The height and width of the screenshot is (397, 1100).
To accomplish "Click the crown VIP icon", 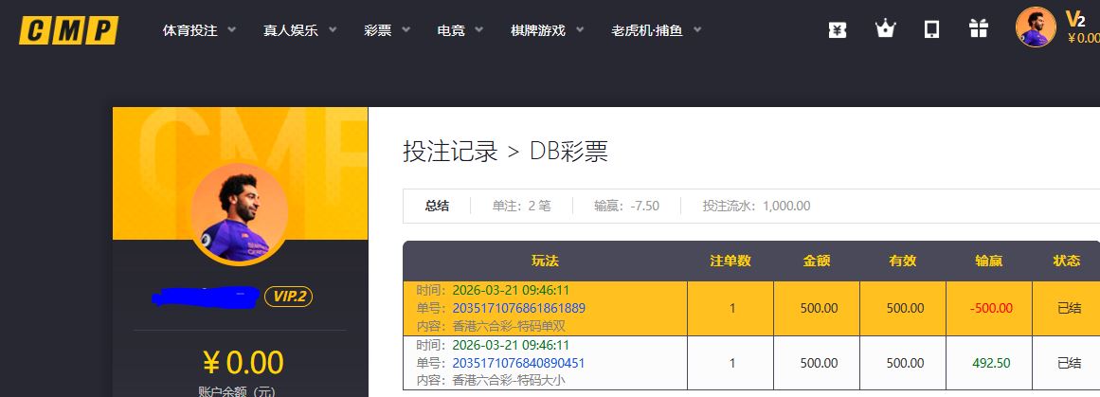I will pyautogui.click(x=885, y=29).
